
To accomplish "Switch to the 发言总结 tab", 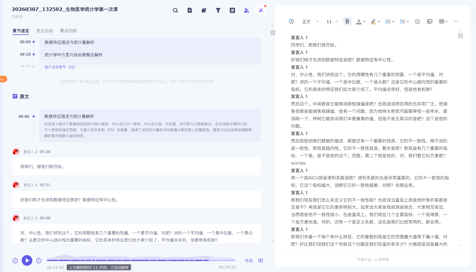I will click(44, 31).
